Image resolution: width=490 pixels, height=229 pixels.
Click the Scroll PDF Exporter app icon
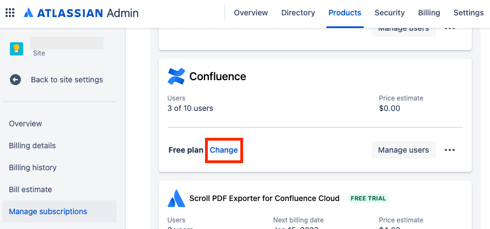176,198
